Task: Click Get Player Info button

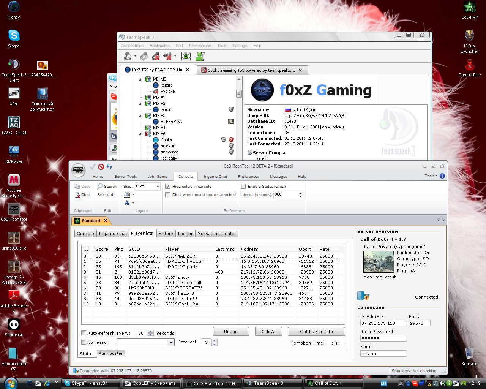Action: coord(316,332)
